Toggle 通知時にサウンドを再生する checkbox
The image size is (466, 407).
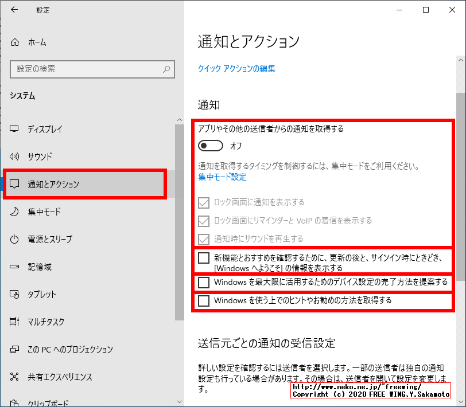(x=204, y=239)
